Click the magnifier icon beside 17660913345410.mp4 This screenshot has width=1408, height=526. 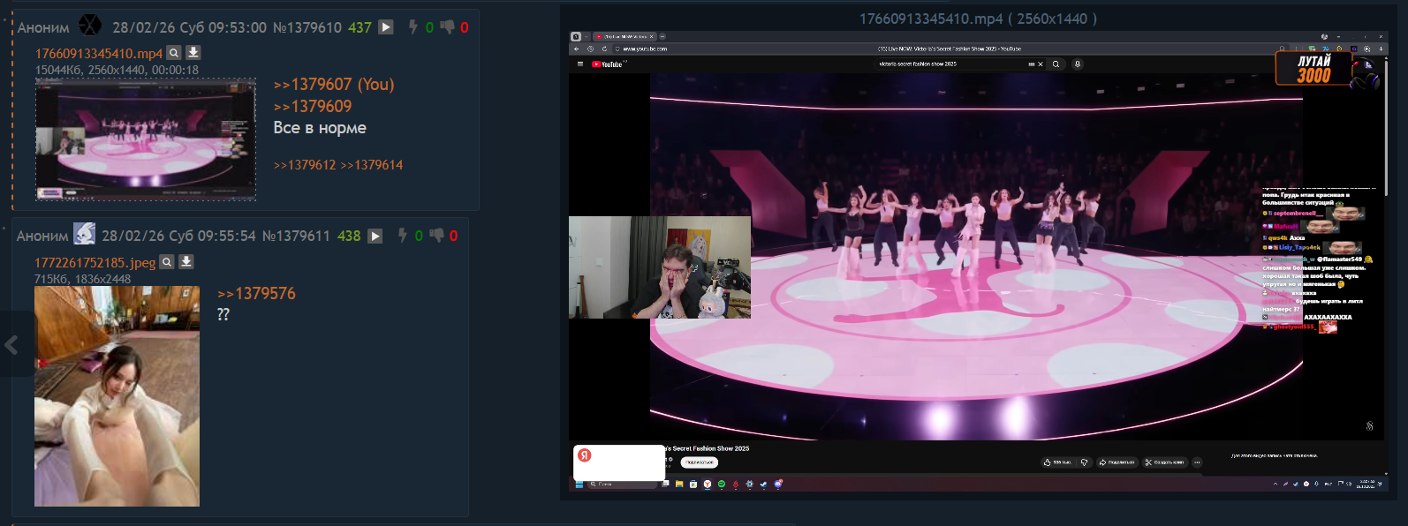coord(174,53)
